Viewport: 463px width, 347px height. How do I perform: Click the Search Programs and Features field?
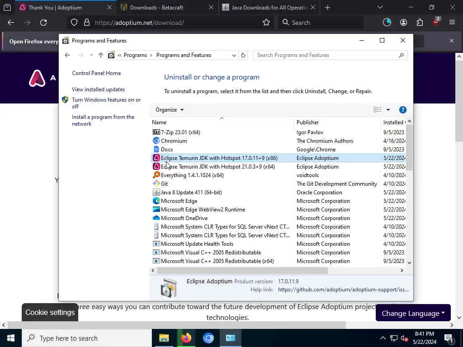tap(330, 55)
